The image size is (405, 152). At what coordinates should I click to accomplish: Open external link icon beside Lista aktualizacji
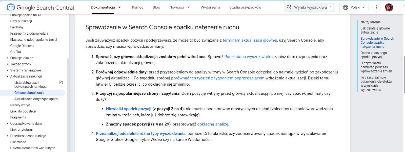point(61,83)
